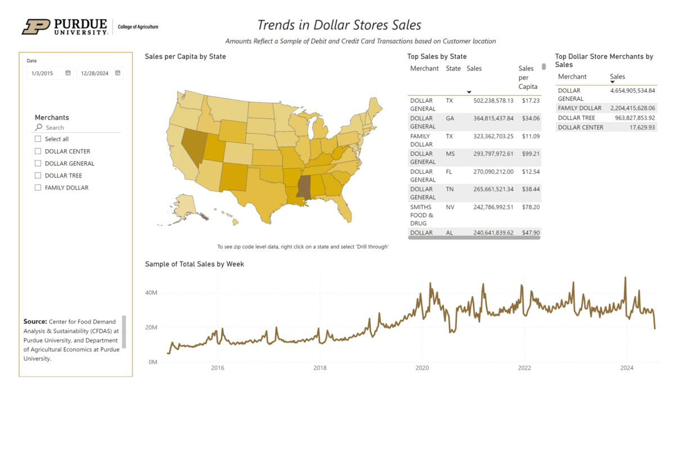This screenshot has height=450, width=675.
Task: Click the Source text box scrollbar
Action: (x=124, y=332)
